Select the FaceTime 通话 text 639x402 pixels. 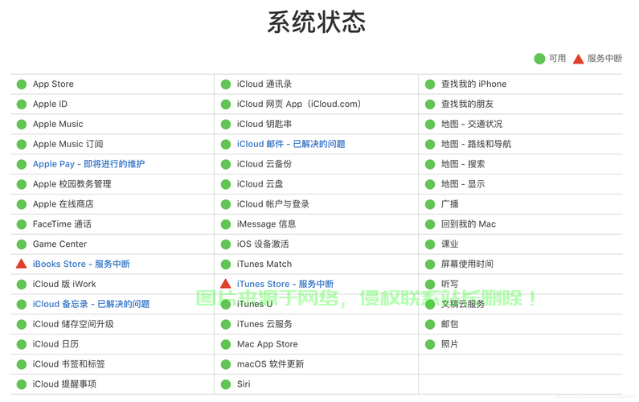62,224
